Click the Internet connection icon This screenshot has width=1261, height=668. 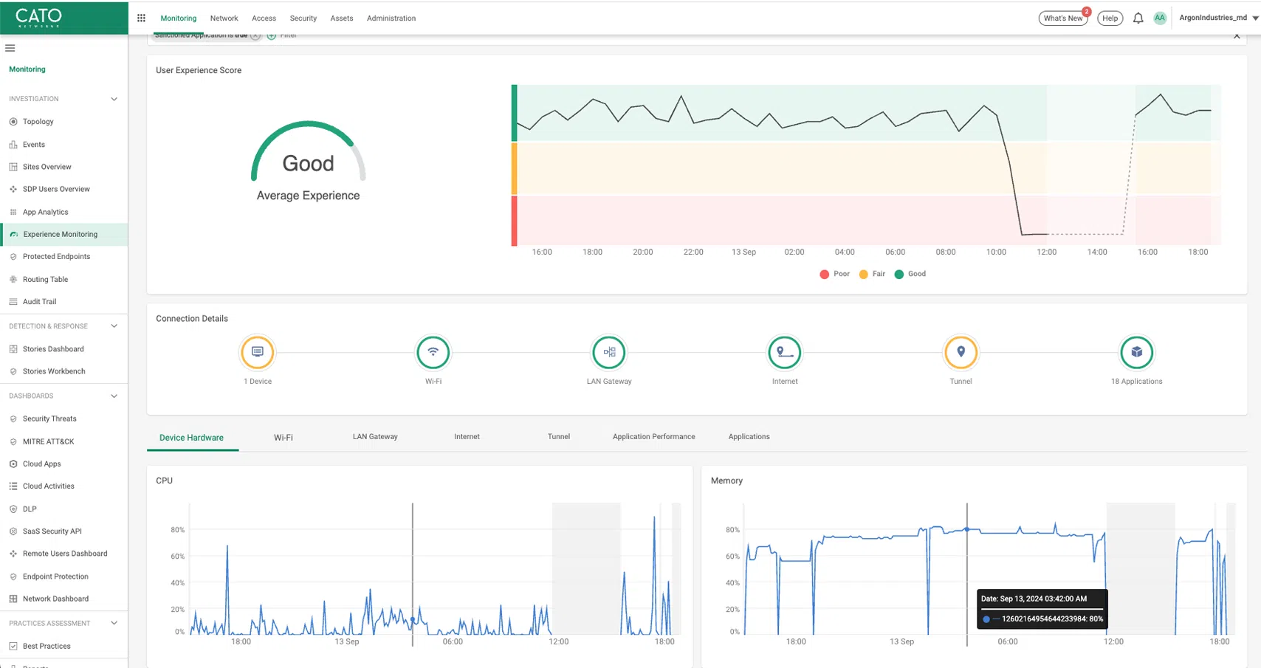(x=785, y=352)
